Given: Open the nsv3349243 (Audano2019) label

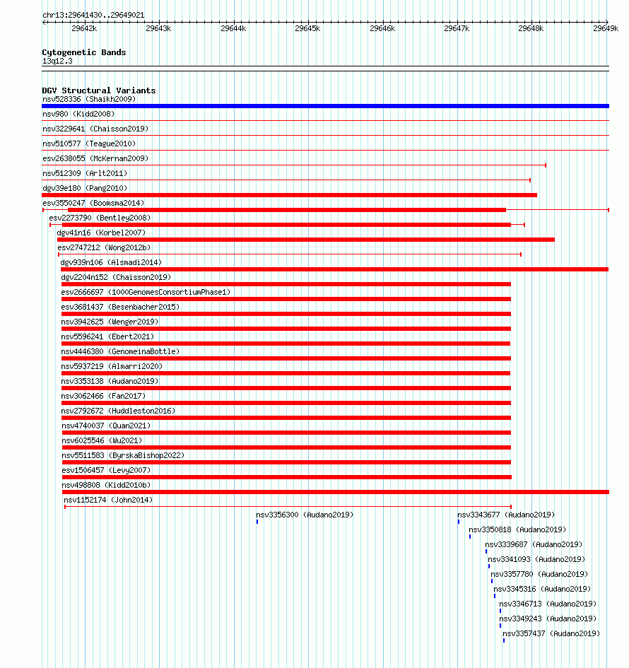Looking at the screenshot, I should pos(548,619).
